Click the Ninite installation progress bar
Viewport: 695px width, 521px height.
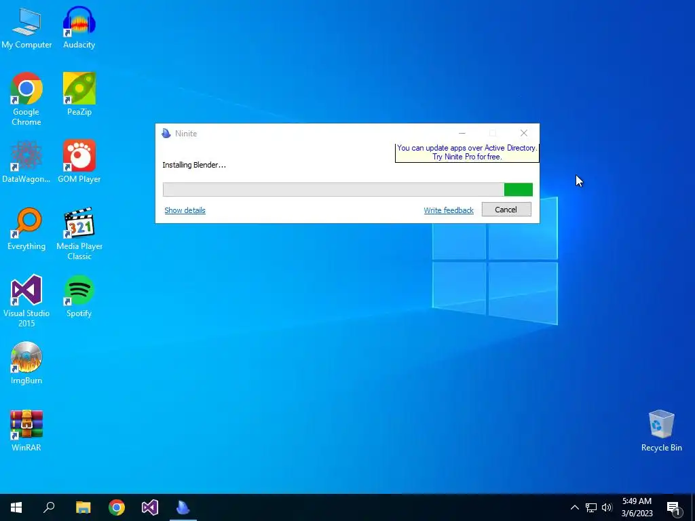point(347,190)
